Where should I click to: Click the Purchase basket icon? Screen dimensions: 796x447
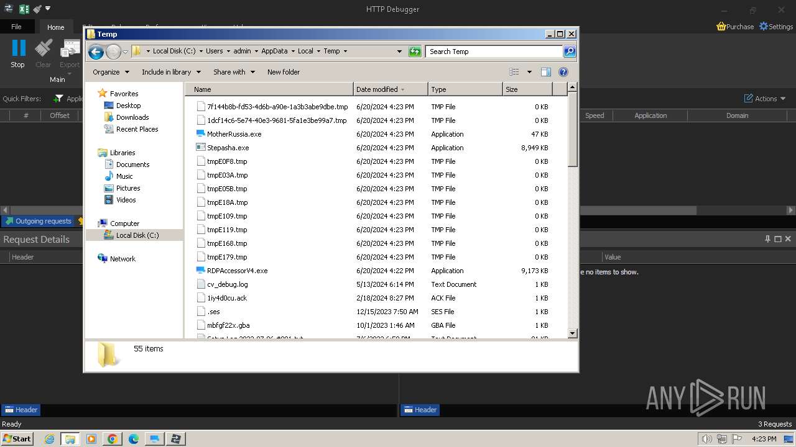(x=721, y=27)
